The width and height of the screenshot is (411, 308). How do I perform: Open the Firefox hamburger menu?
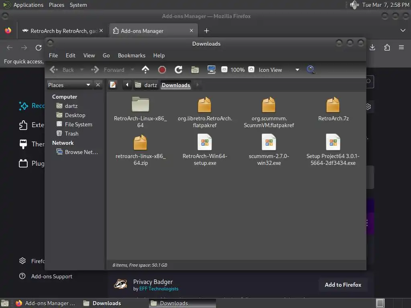point(401,47)
